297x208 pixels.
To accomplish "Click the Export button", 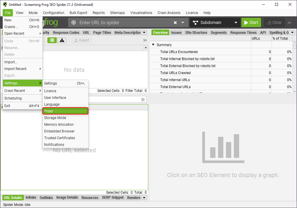I will tap(82, 40).
